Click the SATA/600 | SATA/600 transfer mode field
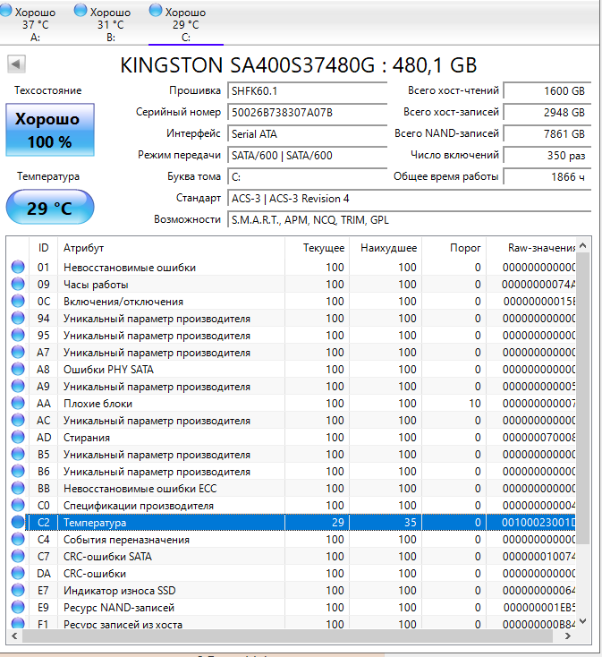The image size is (602, 657). click(x=308, y=156)
